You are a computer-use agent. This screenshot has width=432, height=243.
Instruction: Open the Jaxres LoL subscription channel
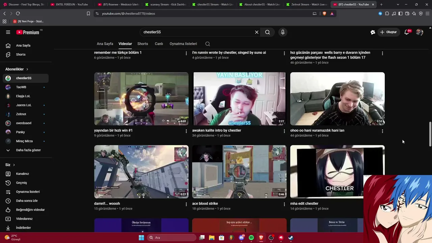point(26,105)
